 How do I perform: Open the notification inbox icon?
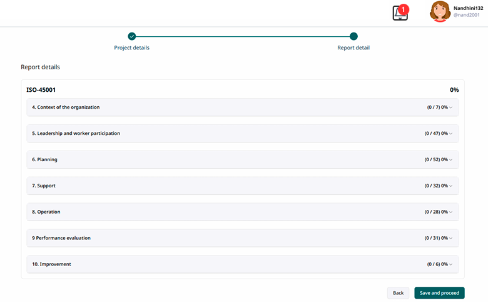[400, 13]
